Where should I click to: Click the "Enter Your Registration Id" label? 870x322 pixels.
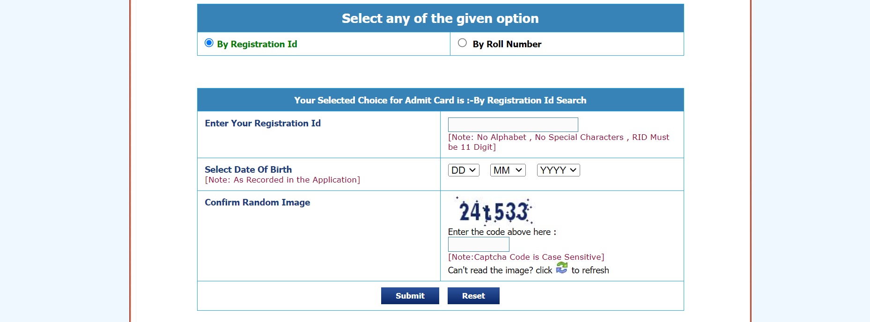click(x=263, y=123)
